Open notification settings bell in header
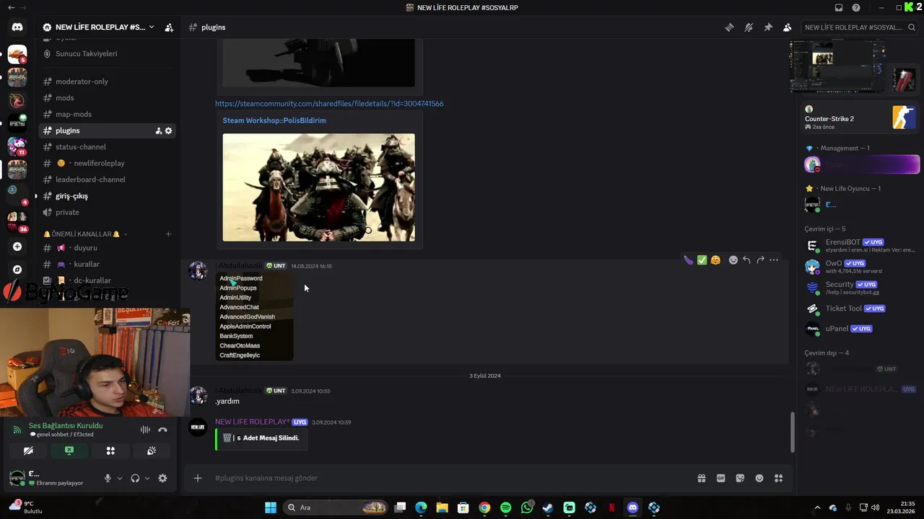 pos(749,27)
